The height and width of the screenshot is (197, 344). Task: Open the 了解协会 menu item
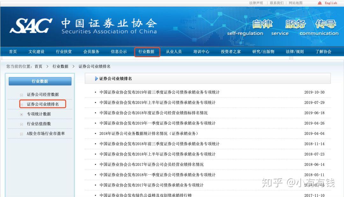pyautogui.click(x=323, y=52)
